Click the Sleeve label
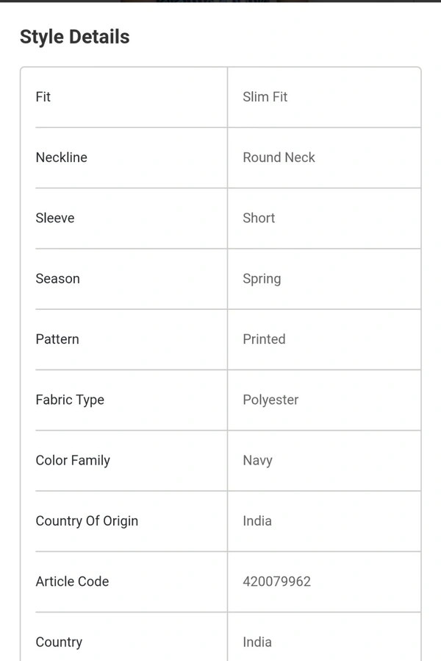This screenshot has height=661, width=441. coord(55,219)
